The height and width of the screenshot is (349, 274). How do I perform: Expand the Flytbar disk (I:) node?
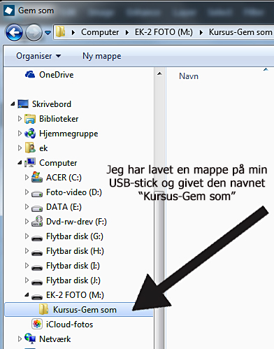point(27,266)
